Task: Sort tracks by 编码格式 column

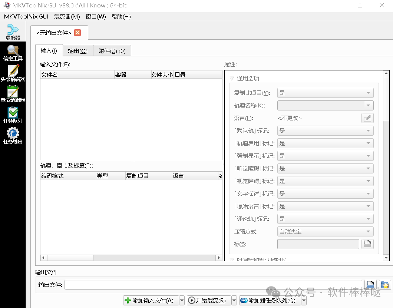Action: coord(68,176)
